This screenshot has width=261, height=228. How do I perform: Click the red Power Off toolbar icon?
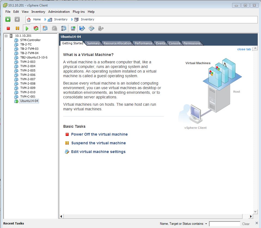coord(8,28)
